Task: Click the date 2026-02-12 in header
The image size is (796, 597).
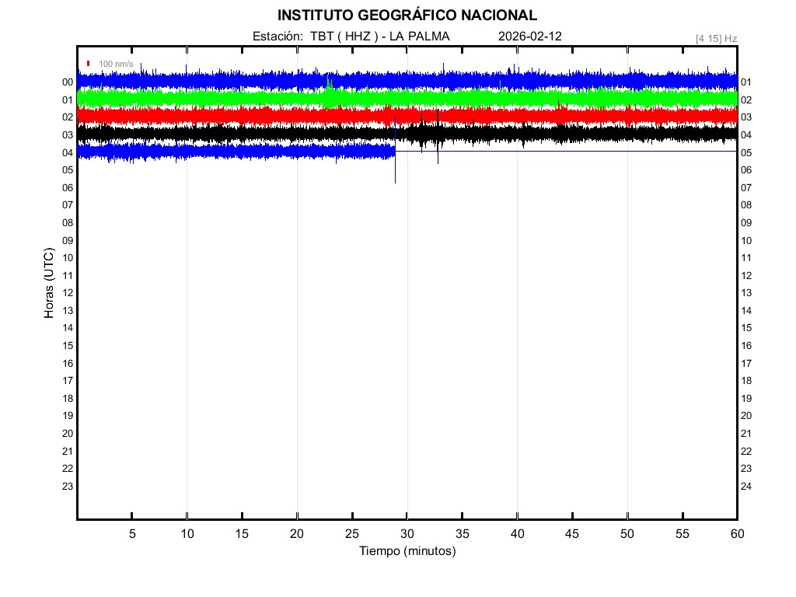Action: click(x=529, y=37)
